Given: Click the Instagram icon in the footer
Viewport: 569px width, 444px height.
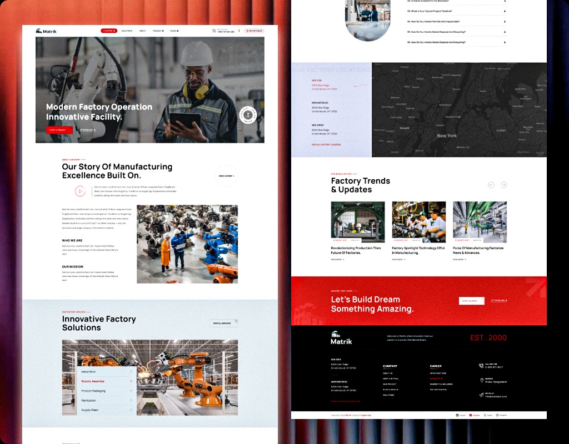Looking at the screenshot, I should (498, 415).
